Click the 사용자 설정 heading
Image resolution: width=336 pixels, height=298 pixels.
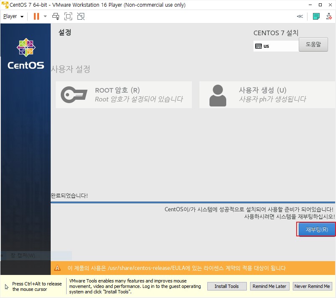tap(70, 69)
